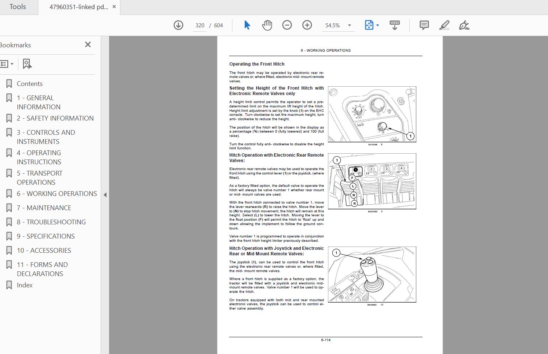Click the bookmark icon beside 8 - TROUBLESHOOTING
548x354 pixels.
point(9,222)
